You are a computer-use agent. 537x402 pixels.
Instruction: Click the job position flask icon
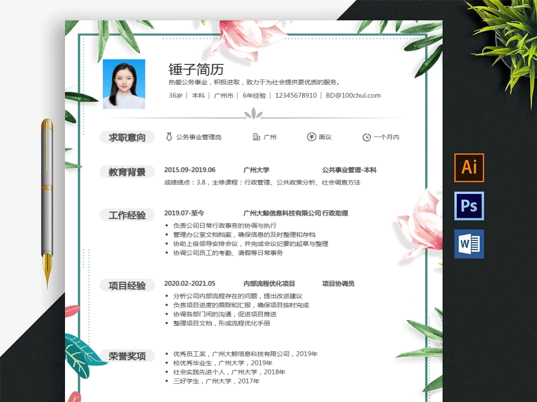(x=169, y=137)
